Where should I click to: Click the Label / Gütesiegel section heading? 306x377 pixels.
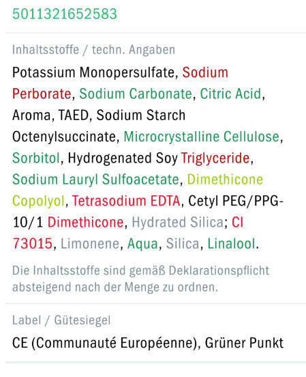tap(61, 320)
